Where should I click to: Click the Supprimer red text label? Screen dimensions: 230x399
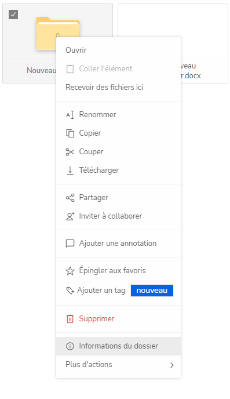tap(97, 318)
